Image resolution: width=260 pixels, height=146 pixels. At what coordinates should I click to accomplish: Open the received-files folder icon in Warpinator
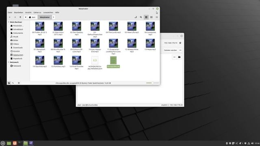[x=179, y=57]
